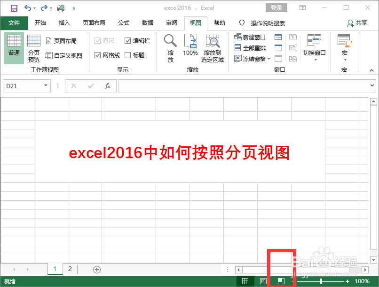
Task: Enable the 标题 (Headings) checkbox
Action: click(x=127, y=54)
